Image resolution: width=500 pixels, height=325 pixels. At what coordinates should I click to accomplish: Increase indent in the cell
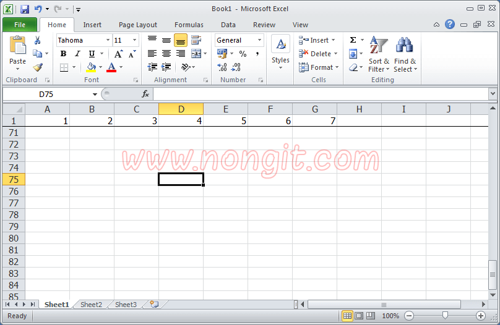coord(166,67)
